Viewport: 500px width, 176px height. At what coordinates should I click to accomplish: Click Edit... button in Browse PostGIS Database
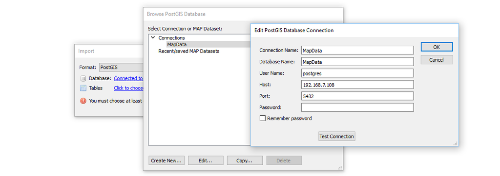(206, 160)
